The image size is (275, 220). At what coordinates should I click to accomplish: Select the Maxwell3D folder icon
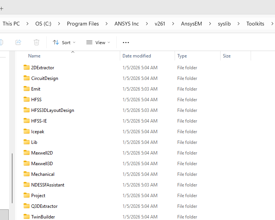[27, 163]
